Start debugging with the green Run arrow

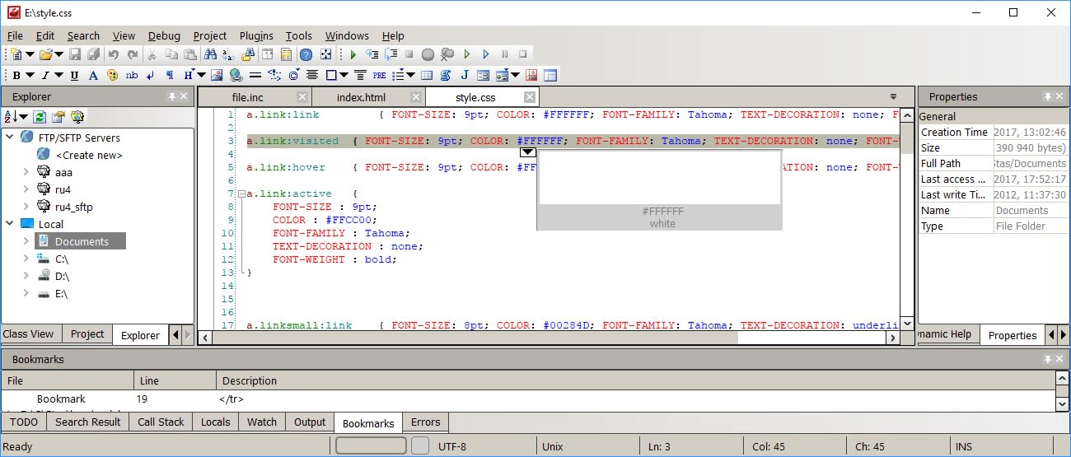(x=353, y=54)
